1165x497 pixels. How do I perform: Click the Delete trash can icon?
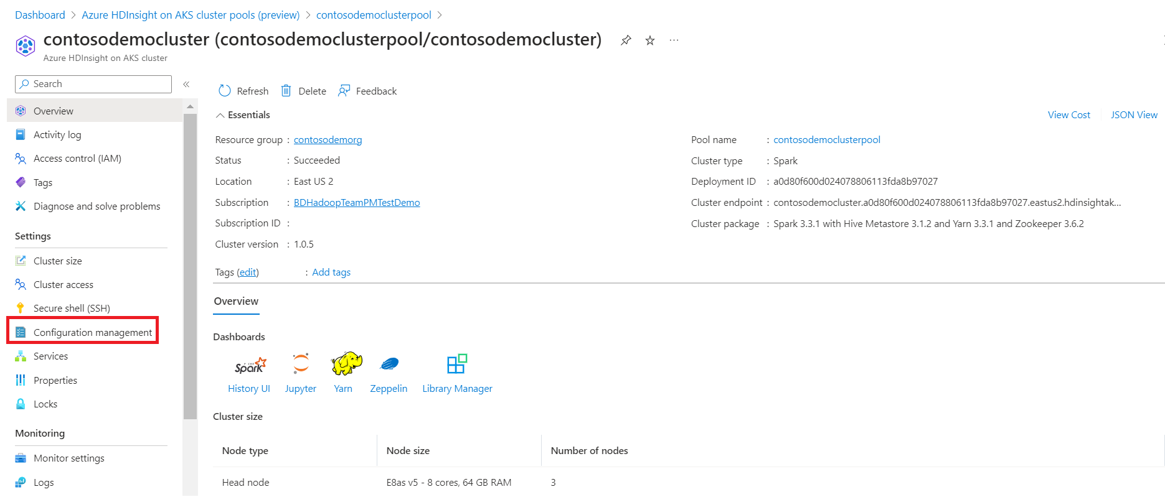click(x=286, y=91)
